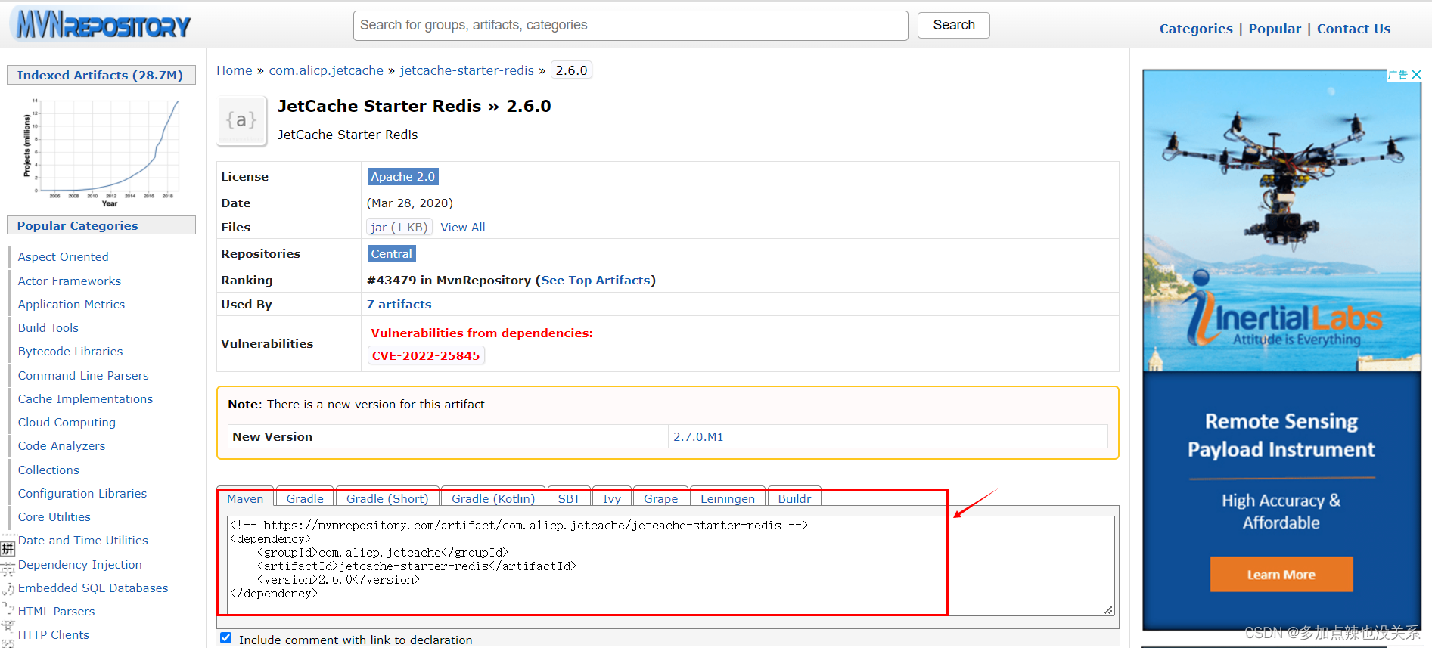Image resolution: width=1432 pixels, height=648 pixels.
Task: Open Core Utilities category
Action: (54, 516)
